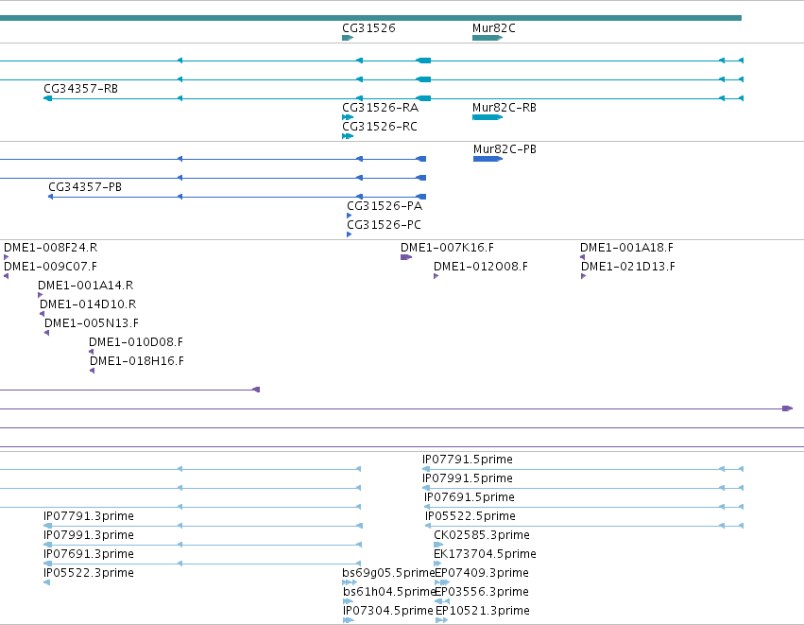Select the Mur82C gene label
This screenshot has height=625, width=804.
click(x=494, y=28)
